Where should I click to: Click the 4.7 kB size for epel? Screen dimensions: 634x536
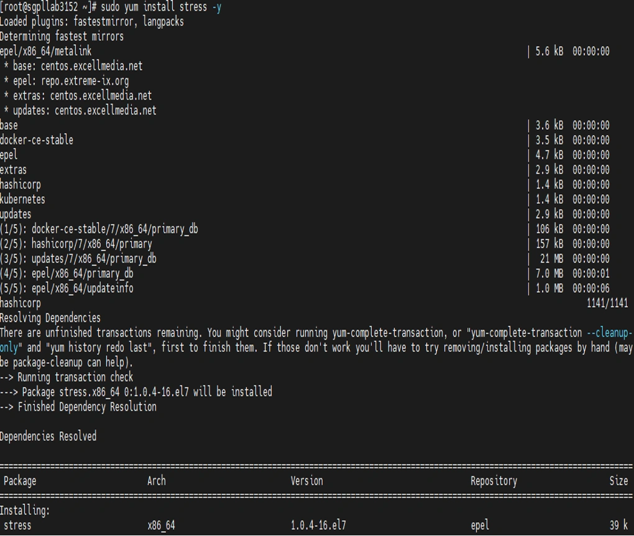click(x=549, y=155)
